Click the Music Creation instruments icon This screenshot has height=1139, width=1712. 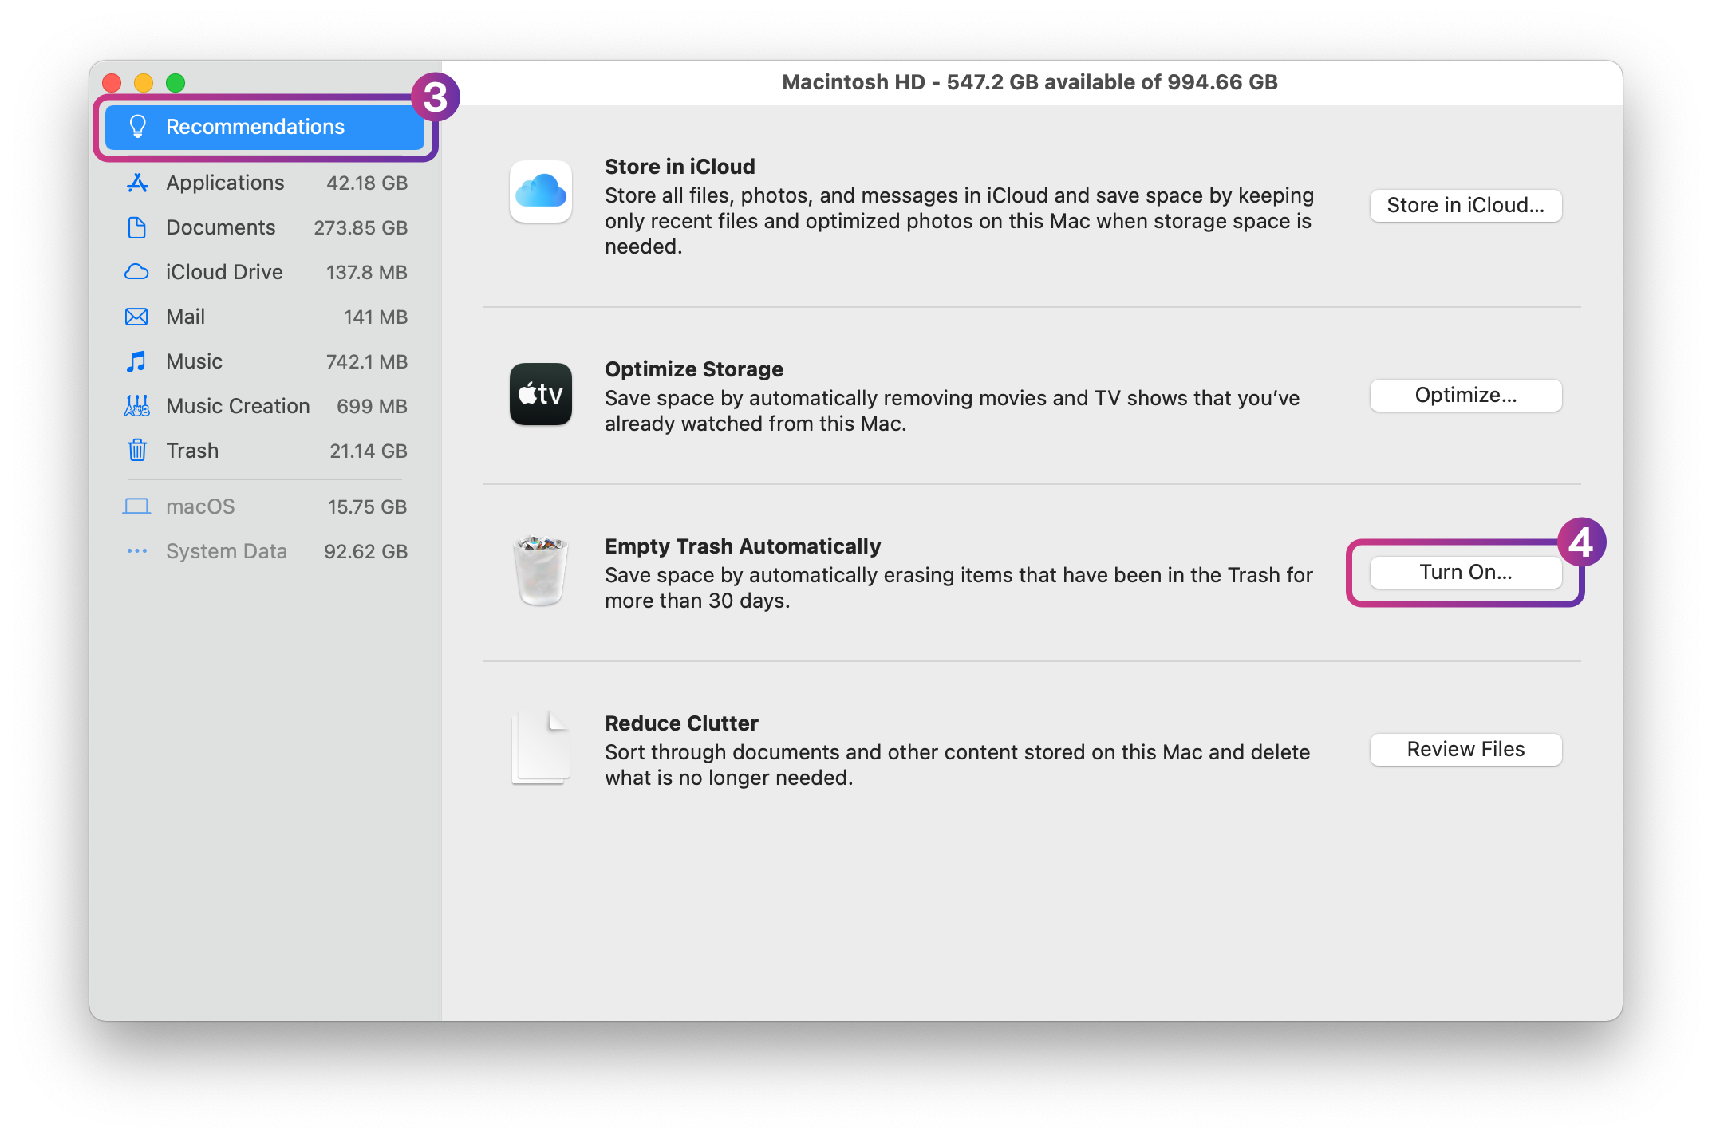pyautogui.click(x=137, y=406)
